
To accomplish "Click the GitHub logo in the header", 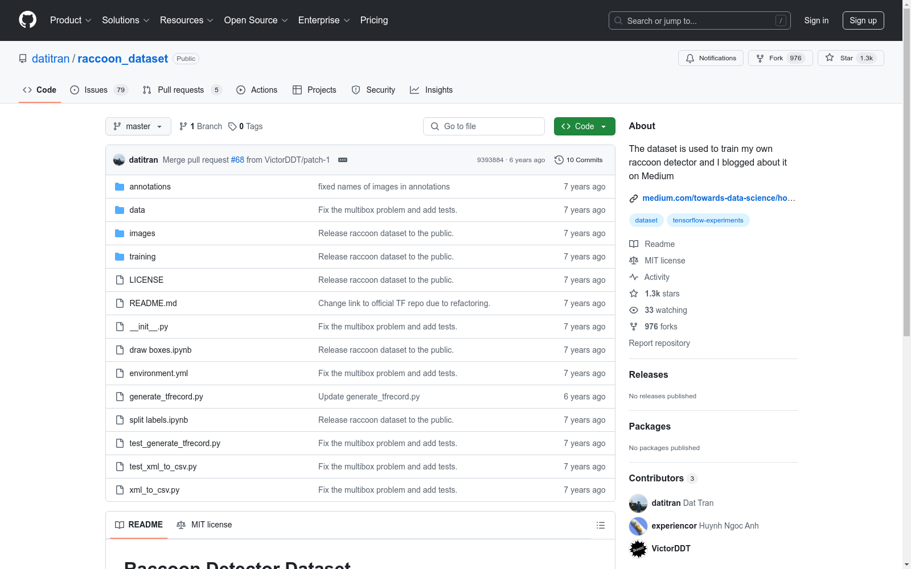I will (x=27, y=20).
